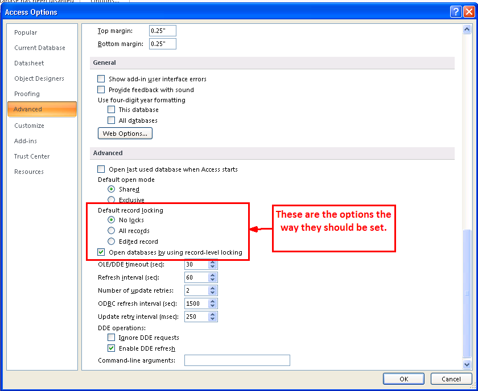Viewport: 478px width, 391px height.
Task: Click the Cancel button
Action: point(451,379)
